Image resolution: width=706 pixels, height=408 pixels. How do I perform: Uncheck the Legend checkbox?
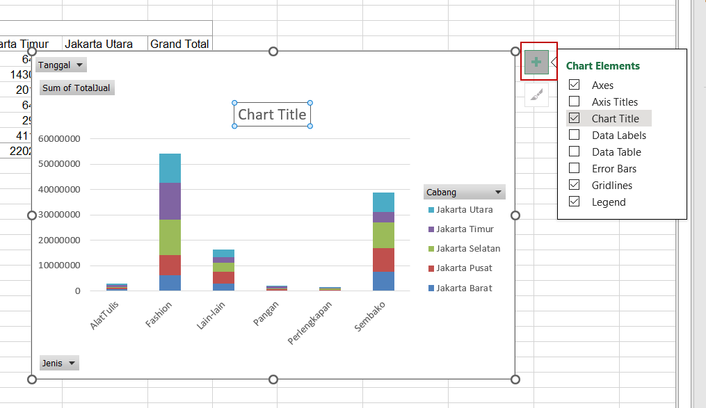[x=575, y=202]
